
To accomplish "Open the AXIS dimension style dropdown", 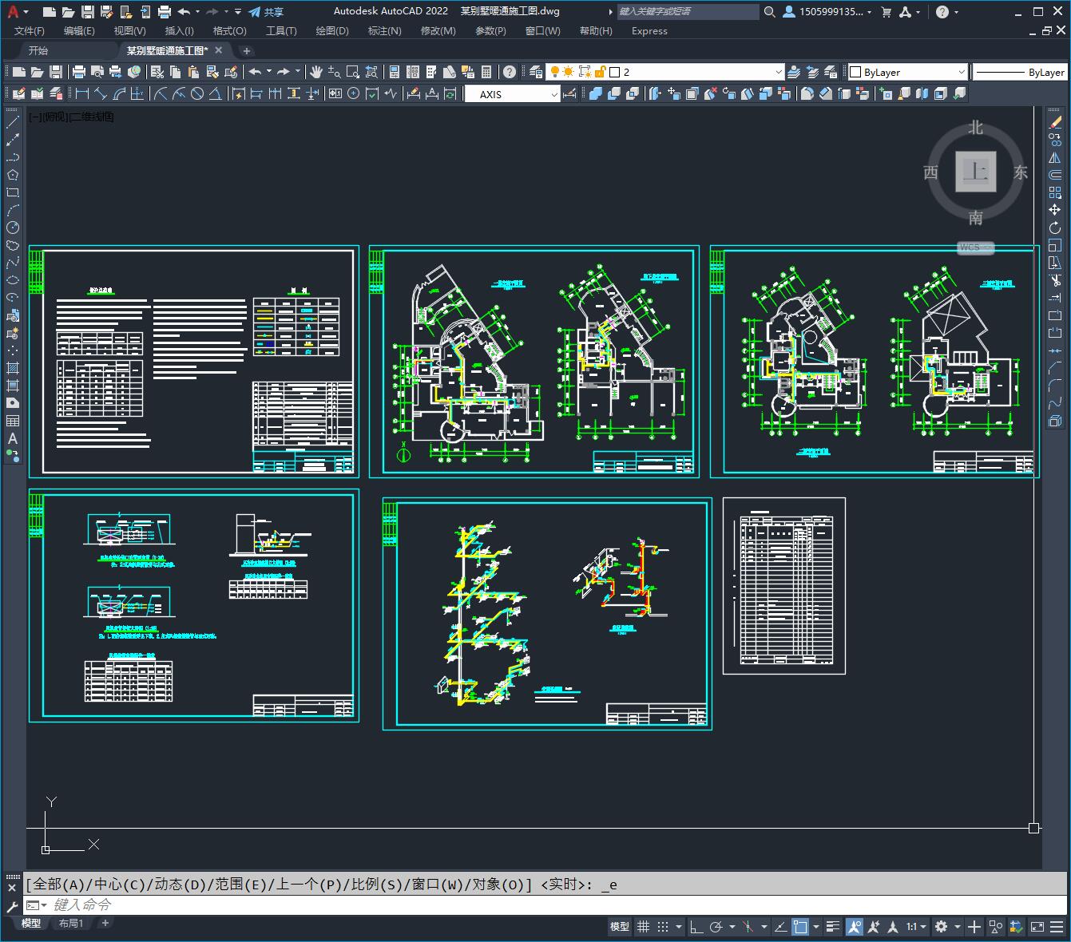I will (x=553, y=94).
